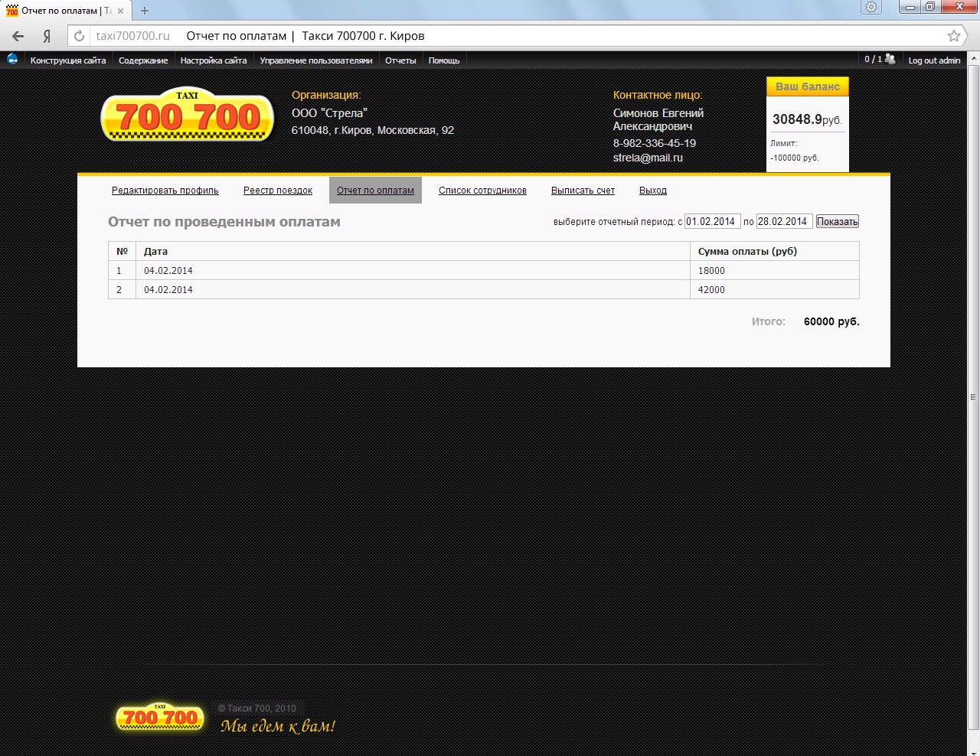Open "Управление пользователями" admin menu
This screenshot has height=756, width=980.
(315, 60)
